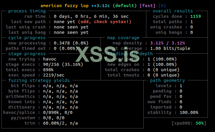
Task: Click the 'stage progress' section header
Action: (27, 54)
